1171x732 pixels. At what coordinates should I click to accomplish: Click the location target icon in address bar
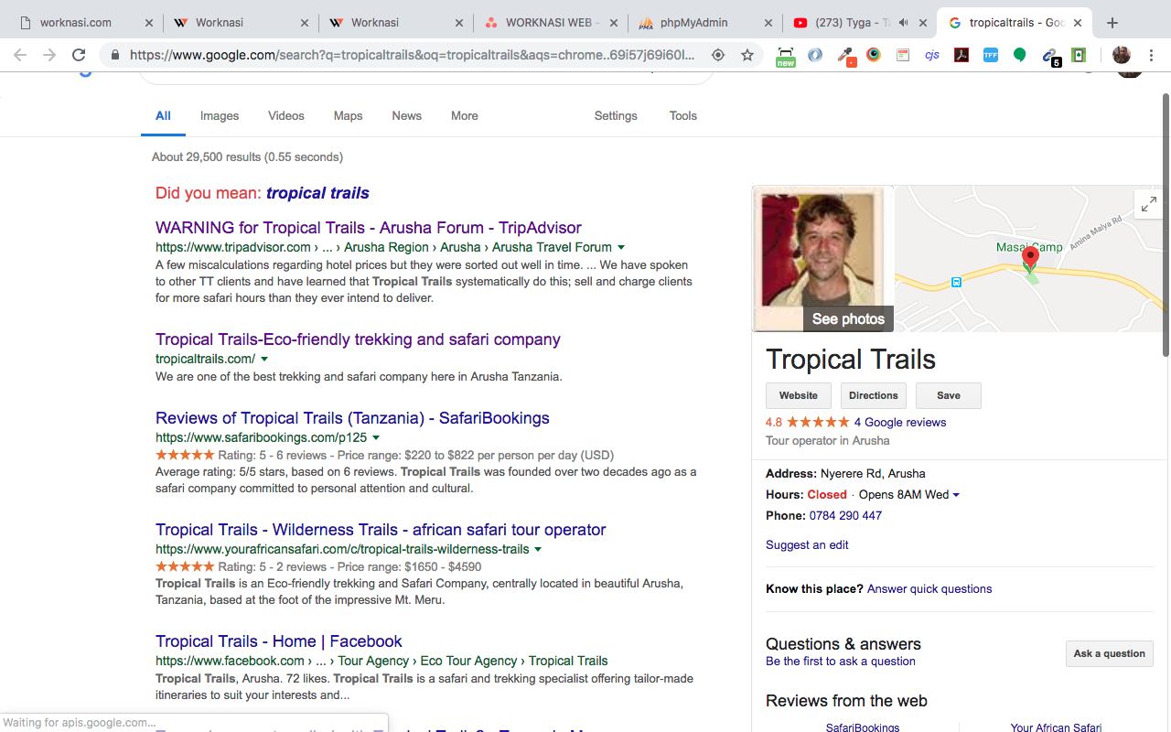[x=718, y=55]
